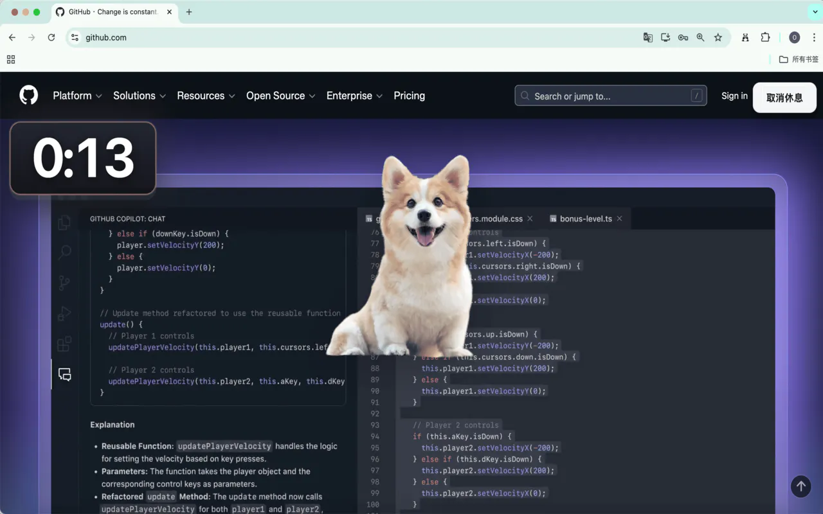Click the Explanation heading
The height and width of the screenshot is (514, 823).
113,425
